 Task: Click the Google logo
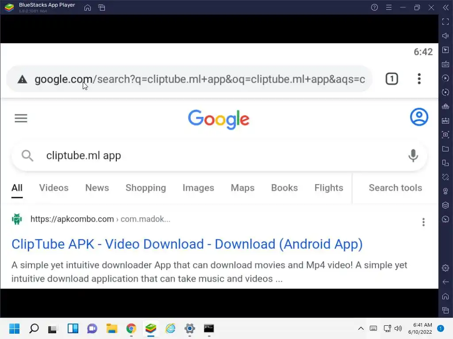click(219, 119)
